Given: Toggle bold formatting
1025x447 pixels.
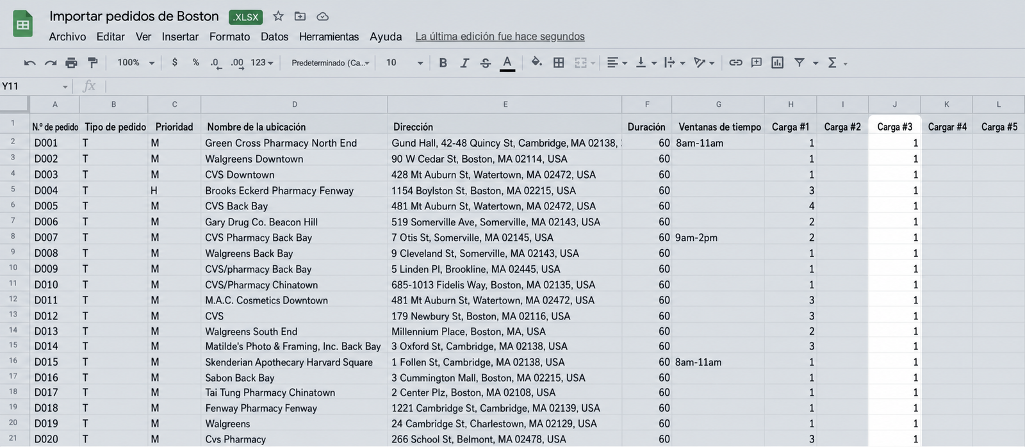Looking at the screenshot, I should click(443, 63).
